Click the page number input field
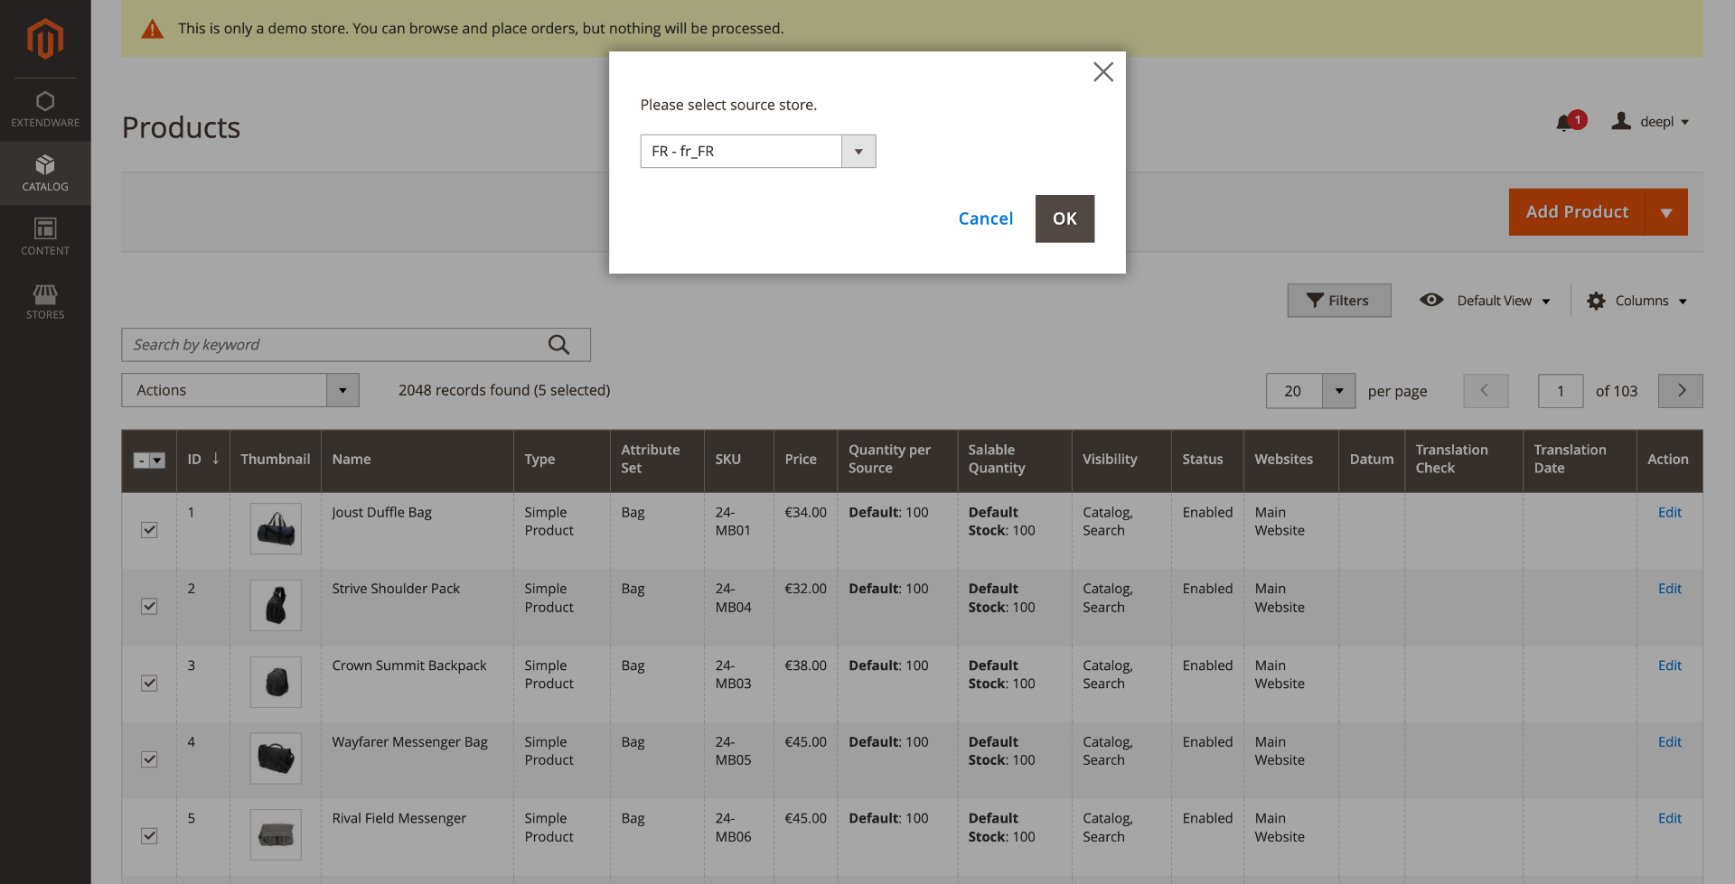1735x884 pixels. click(x=1561, y=391)
